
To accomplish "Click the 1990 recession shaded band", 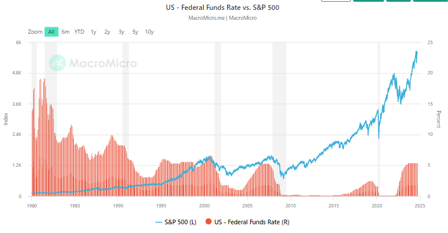I will 125,116.
